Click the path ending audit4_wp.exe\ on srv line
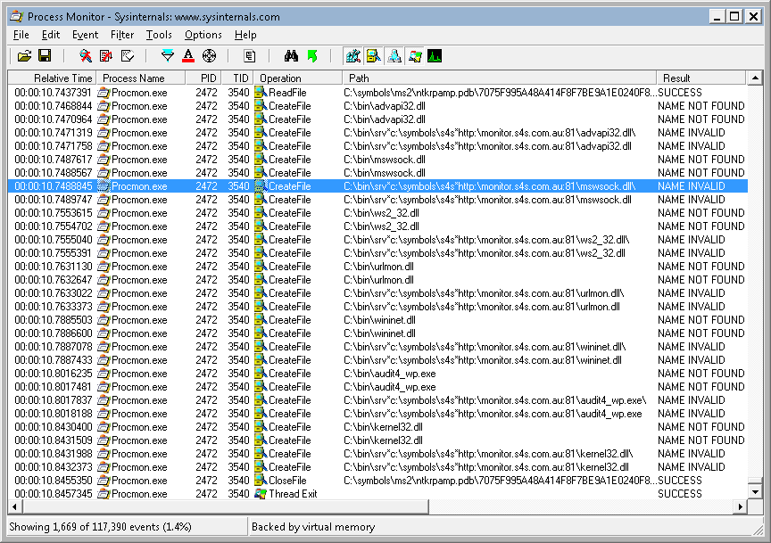771x543 pixels. point(495,400)
